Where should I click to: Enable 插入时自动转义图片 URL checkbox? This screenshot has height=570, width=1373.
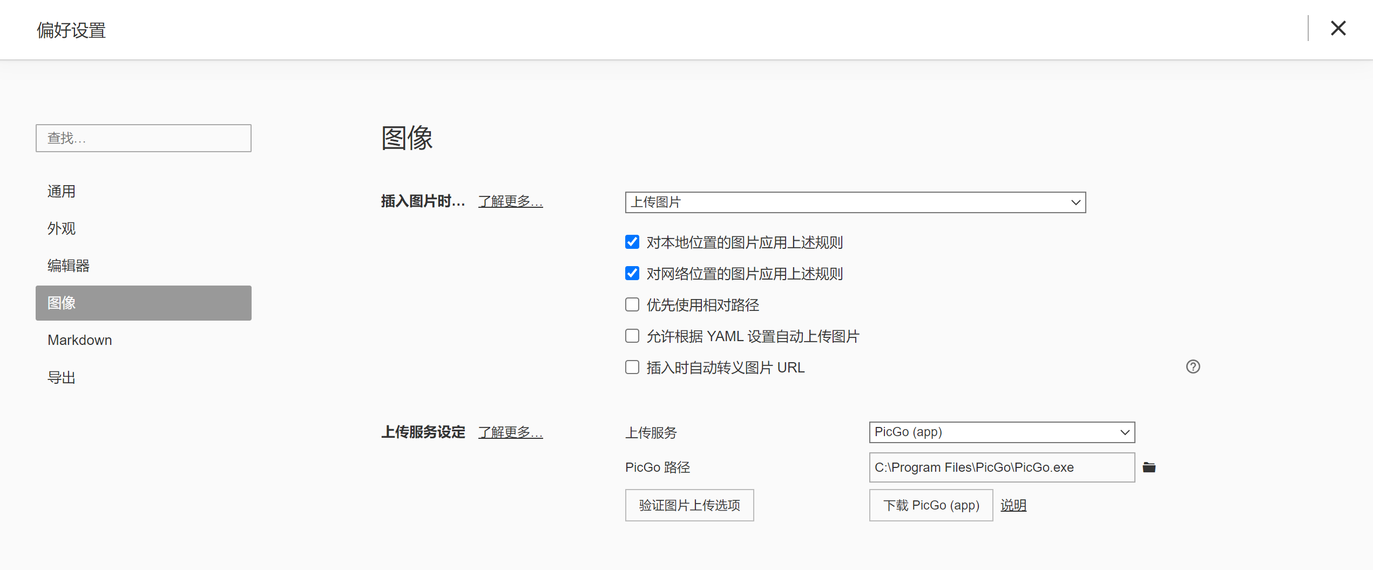coord(632,368)
